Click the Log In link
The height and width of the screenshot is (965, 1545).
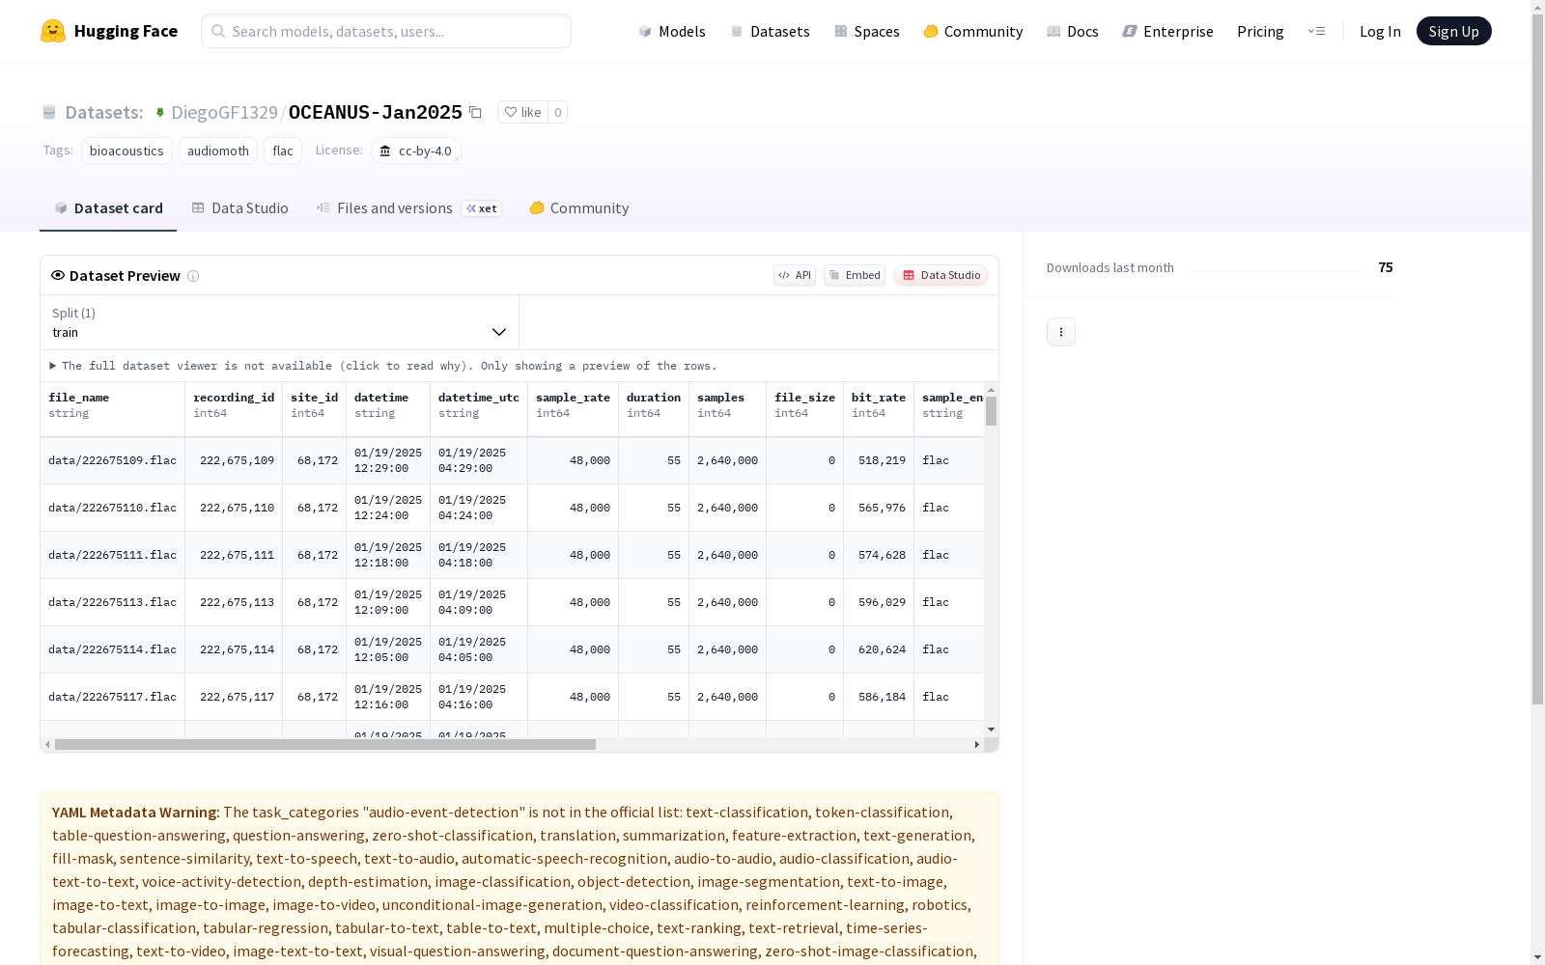pos(1380,31)
